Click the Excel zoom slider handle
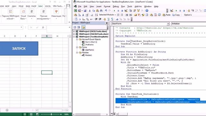 (x=51, y=114)
